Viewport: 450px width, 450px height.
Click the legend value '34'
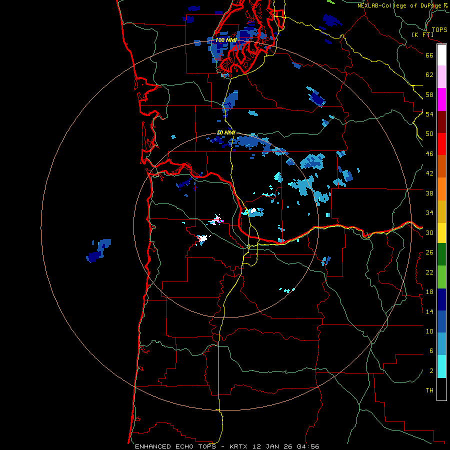click(x=429, y=213)
